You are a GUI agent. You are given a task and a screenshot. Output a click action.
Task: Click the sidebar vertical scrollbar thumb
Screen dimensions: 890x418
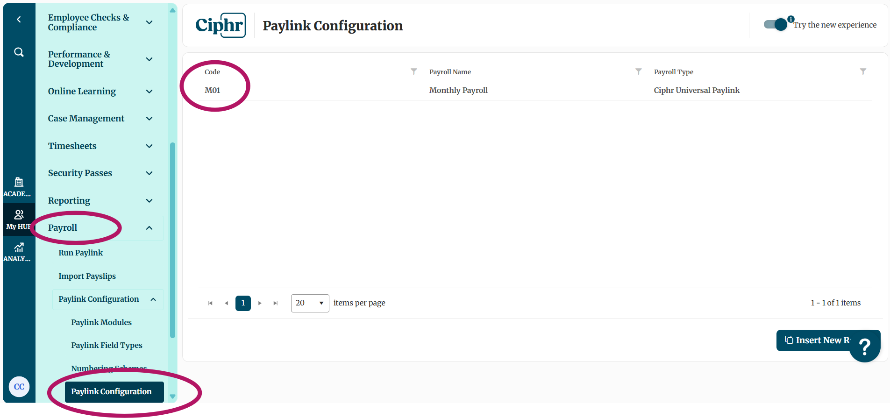coord(172,240)
